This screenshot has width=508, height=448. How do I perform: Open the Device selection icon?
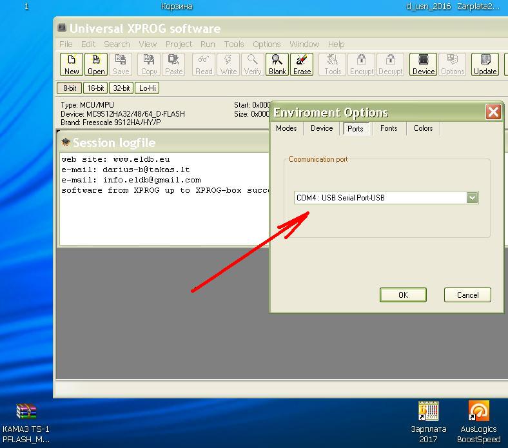point(424,64)
